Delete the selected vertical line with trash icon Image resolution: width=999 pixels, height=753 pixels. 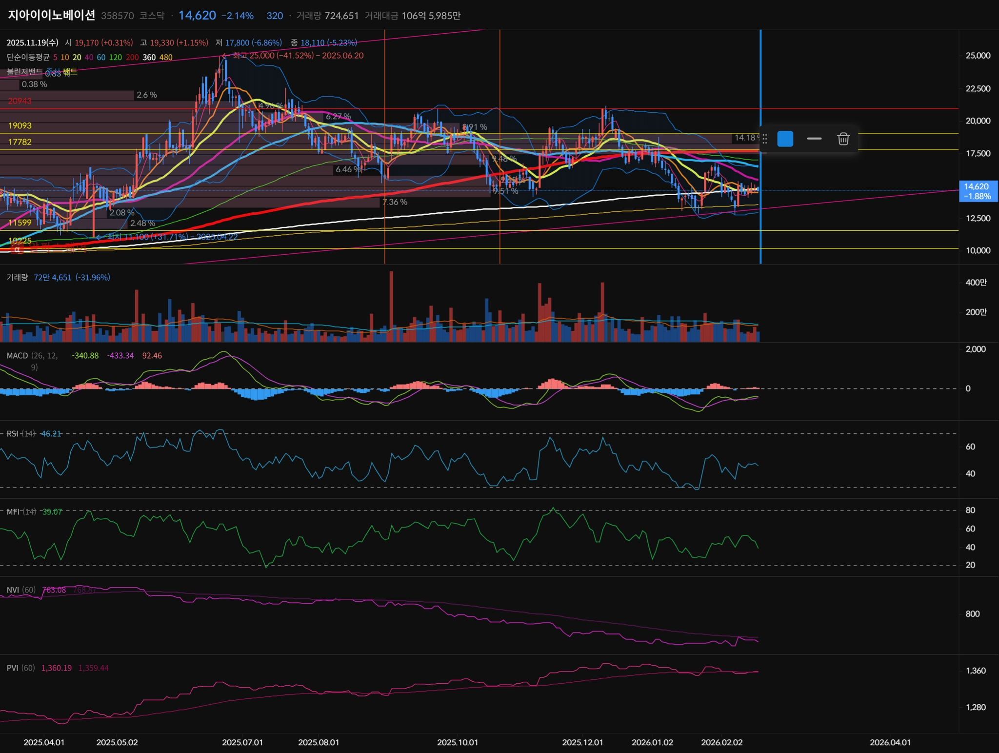843,139
